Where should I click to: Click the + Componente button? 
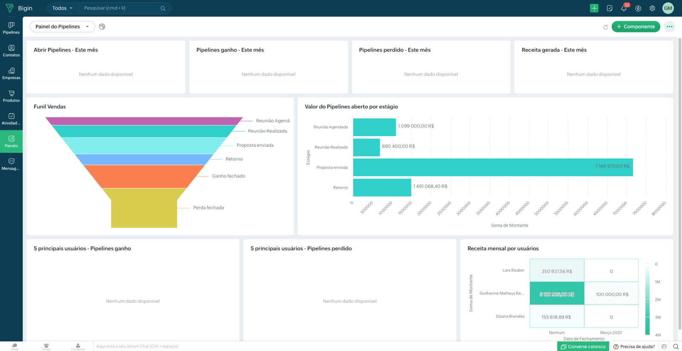(x=636, y=26)
